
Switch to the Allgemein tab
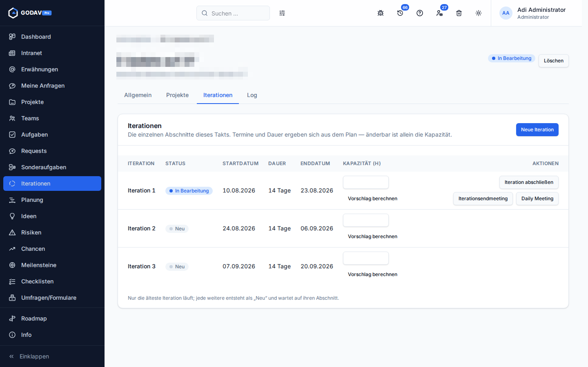click(x=138, y=95)
